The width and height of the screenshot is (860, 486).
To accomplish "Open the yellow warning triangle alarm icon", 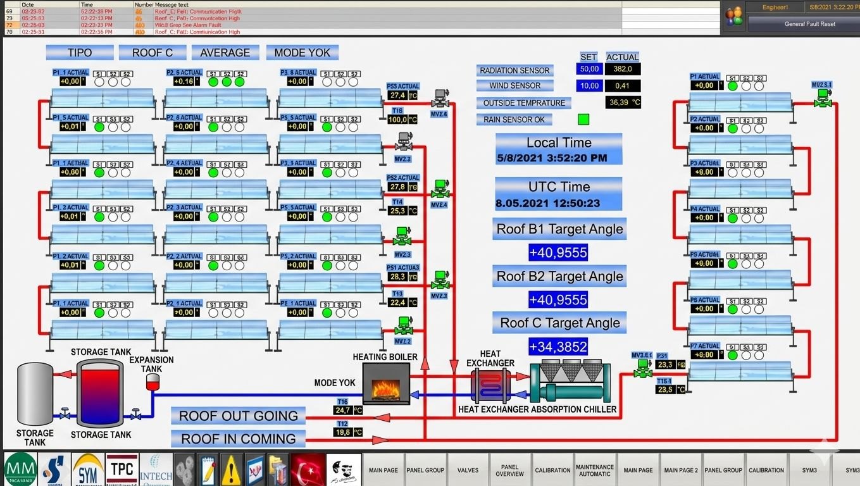I will pyautogui.click(x=232, y=470).
